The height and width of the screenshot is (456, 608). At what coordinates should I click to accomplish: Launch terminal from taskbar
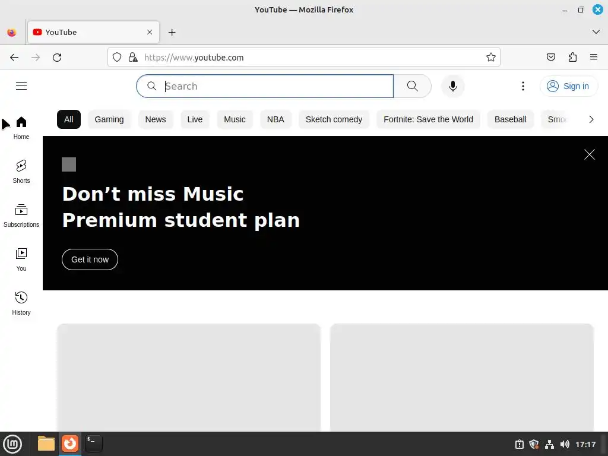click(x=94, y=444)
